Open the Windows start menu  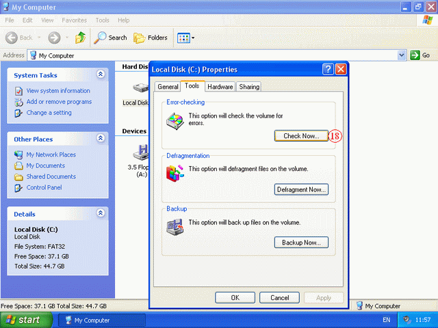point(26,320)
